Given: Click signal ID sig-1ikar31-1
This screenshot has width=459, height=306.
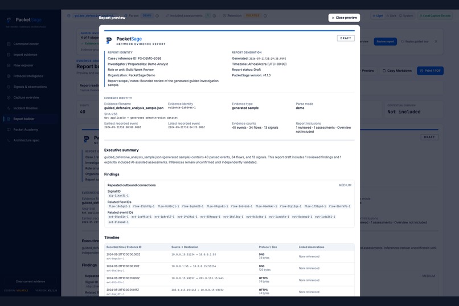Looking at the screenshot, I should (x=118, y=195).
